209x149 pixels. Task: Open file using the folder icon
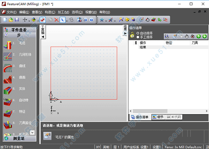click(11, 20)
